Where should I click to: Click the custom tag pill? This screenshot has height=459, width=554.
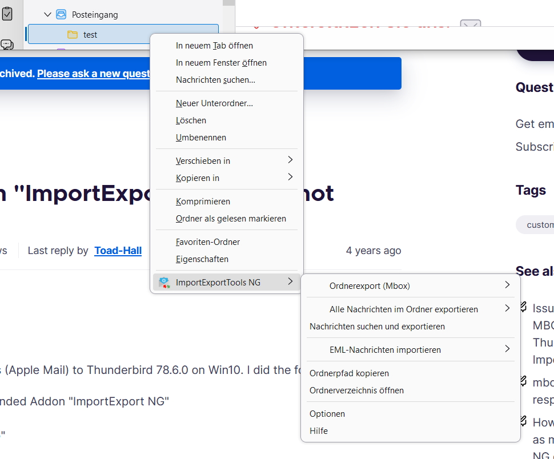535,225
